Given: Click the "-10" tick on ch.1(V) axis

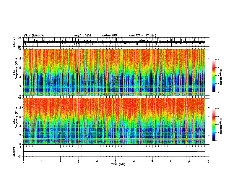Looking at the screenshot, I should tap(19, 47).
